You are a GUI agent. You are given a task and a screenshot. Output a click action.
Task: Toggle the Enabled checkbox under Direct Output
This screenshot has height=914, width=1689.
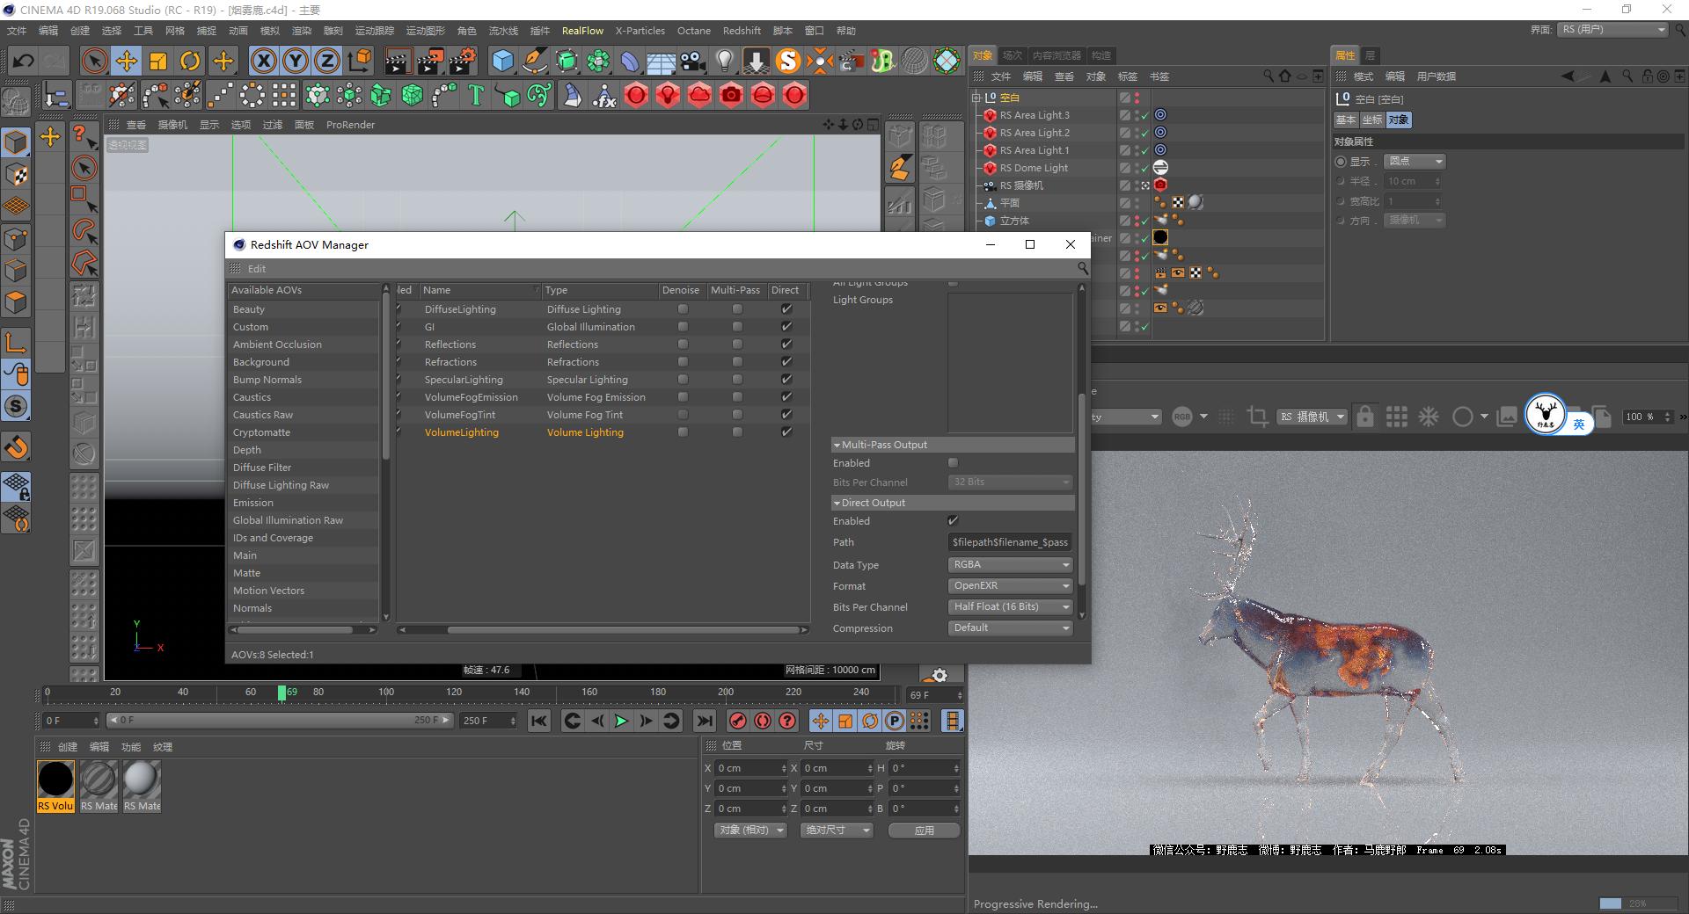click(x=953, y=520)
